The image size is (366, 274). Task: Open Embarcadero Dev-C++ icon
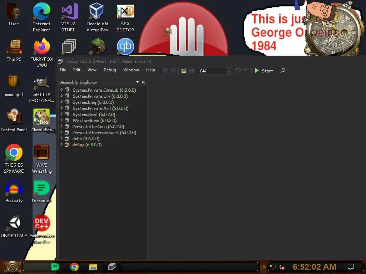(41, 229)
